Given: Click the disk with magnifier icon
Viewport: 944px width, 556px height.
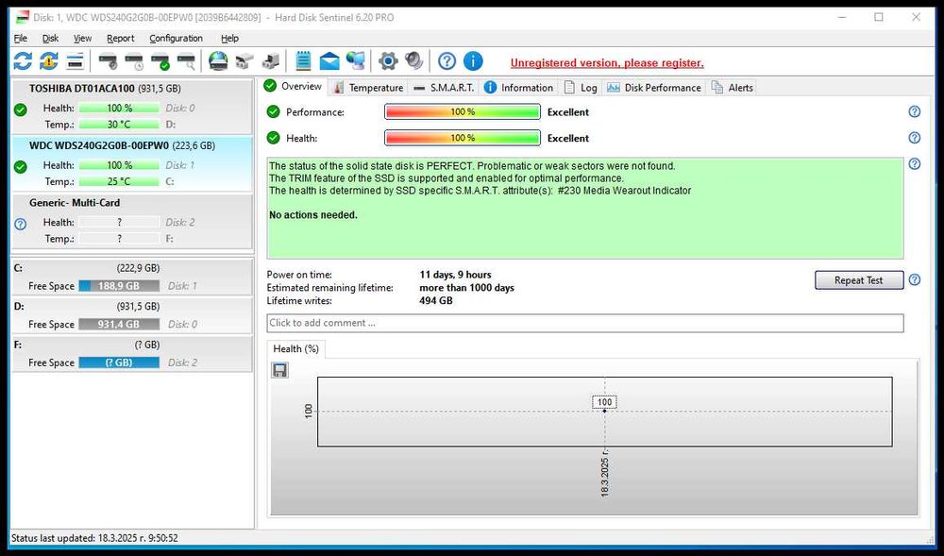Looking at the screenshot, I should tap(187, 60).
